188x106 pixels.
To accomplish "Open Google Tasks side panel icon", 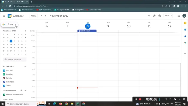I will point(185,30).
